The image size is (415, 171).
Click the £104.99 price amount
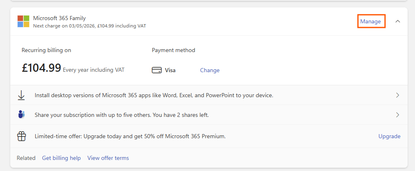pyautogui.click(x=41, y=68)
